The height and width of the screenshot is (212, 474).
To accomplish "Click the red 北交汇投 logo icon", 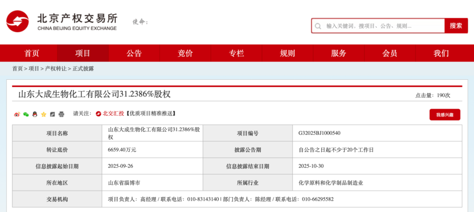I will click(98, 114).
